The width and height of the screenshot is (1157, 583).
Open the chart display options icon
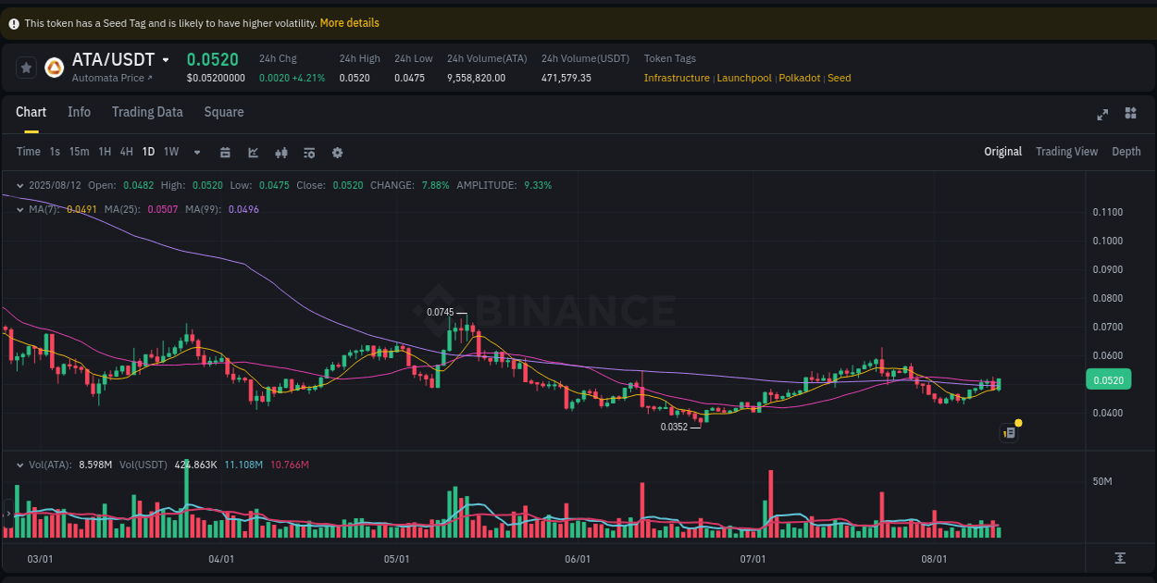pyautogui.click(x=309, y=152)
